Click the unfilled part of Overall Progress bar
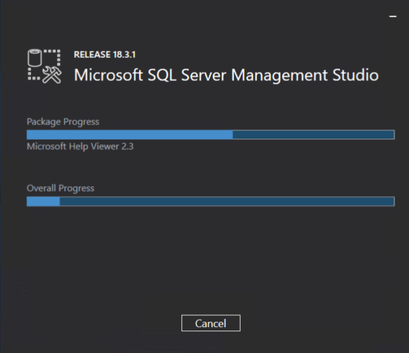Viewport: 409px width, 353px height. [227, 201]
